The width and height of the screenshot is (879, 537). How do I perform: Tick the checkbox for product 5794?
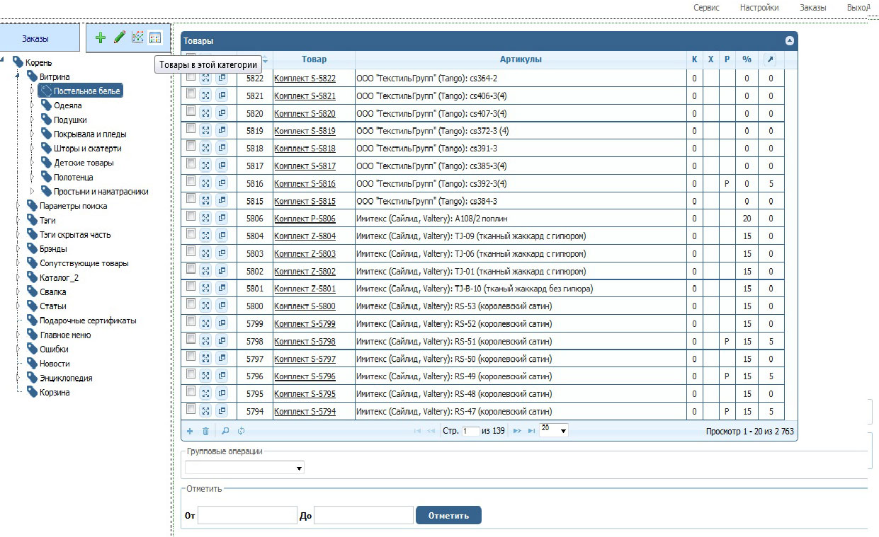(x=191, y=409)
